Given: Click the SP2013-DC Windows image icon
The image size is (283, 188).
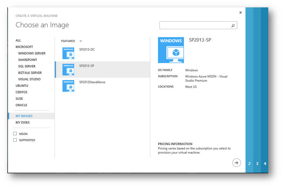Looking at the screenshot, I should 68,53.
